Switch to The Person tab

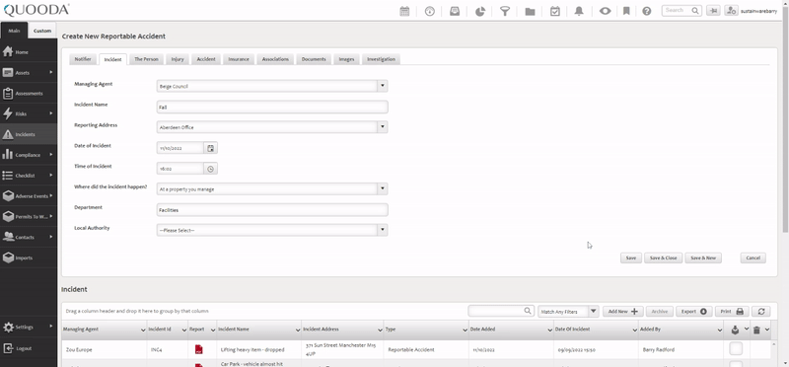click(x=146, y=59)
